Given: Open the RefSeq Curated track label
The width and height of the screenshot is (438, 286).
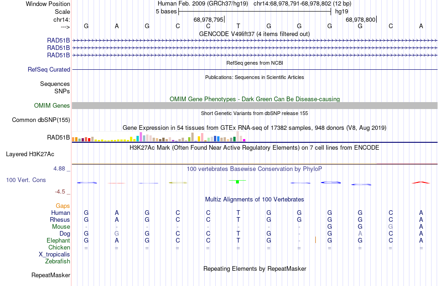Looking at the screenshot, I should [x=48, y=69].
